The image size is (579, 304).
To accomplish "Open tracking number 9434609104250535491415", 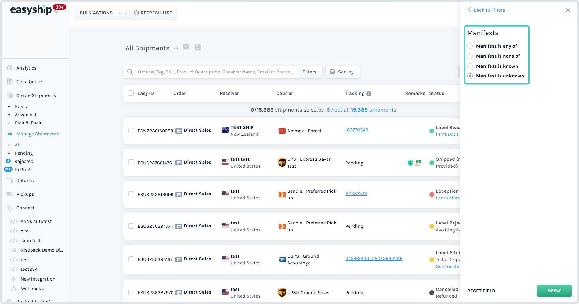I will tap(374, 259).
